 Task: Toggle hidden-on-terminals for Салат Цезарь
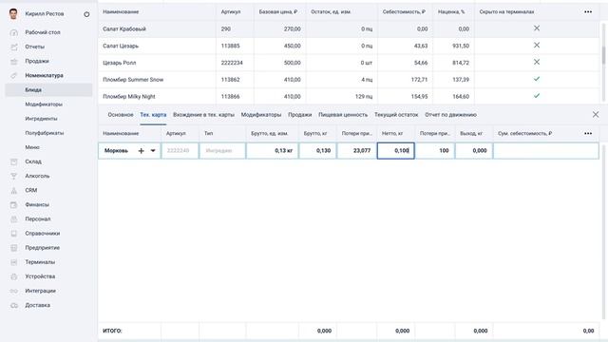[537, 46]
